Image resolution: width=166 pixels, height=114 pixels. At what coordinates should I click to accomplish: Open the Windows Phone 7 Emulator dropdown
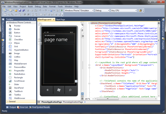pos(93,10)
